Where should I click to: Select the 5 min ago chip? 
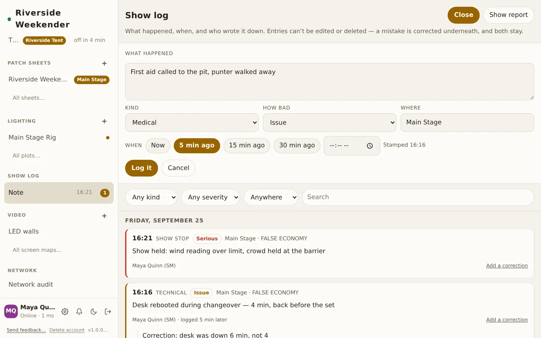(197, 146)
